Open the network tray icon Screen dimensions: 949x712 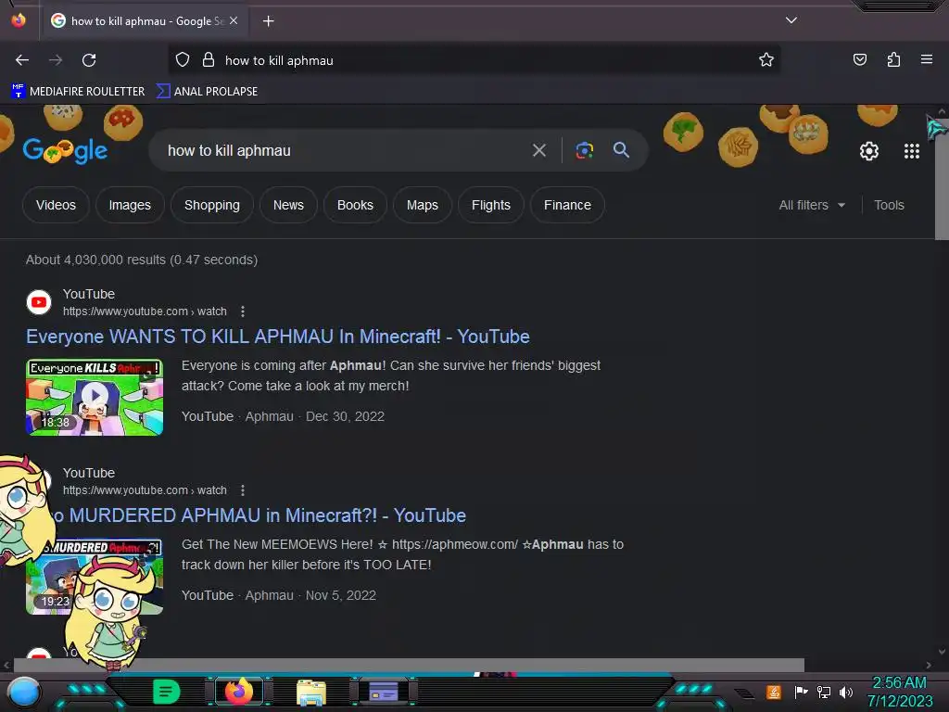point(824,692)
